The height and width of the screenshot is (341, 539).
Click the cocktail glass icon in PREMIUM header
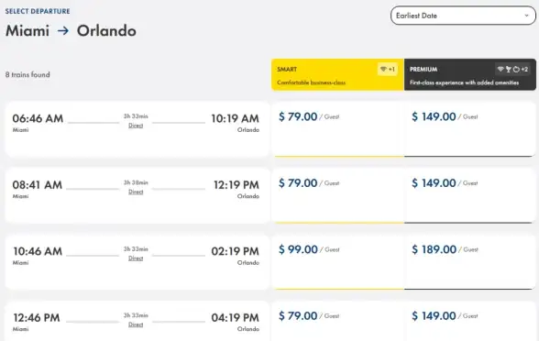509,70
